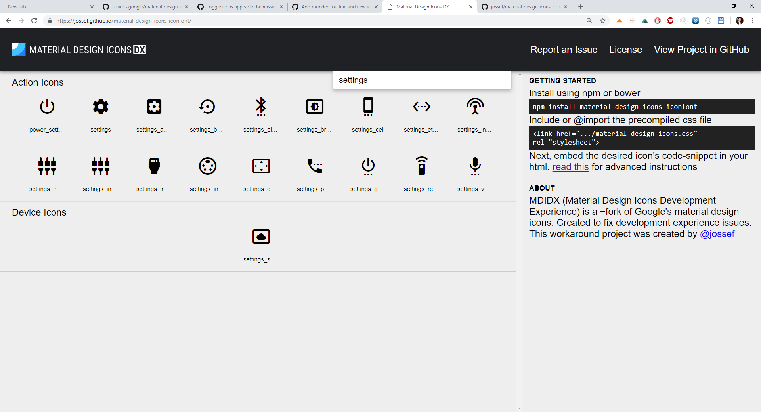The height and width of the screenshot is (412, 761).
Task: Click the settings_cell phone icon
Action: [368, 106]
